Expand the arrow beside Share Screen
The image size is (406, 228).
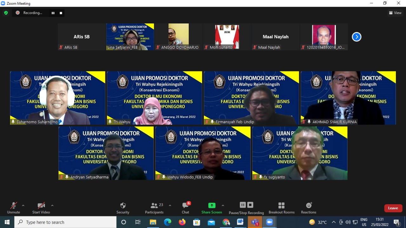(x=223, y=205)
